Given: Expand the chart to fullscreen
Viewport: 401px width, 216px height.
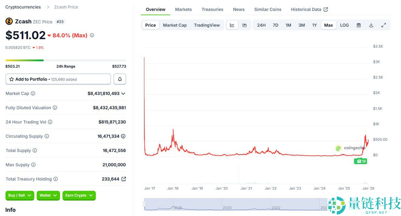Looking at the screenshot, I should pos(384,25).
